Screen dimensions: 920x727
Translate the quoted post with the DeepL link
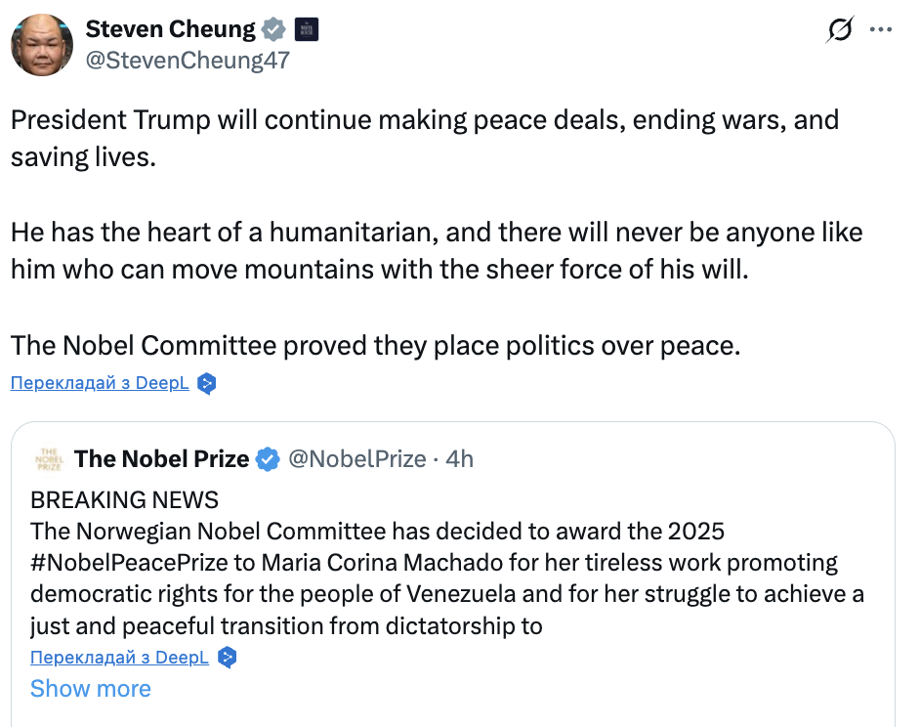119,657
